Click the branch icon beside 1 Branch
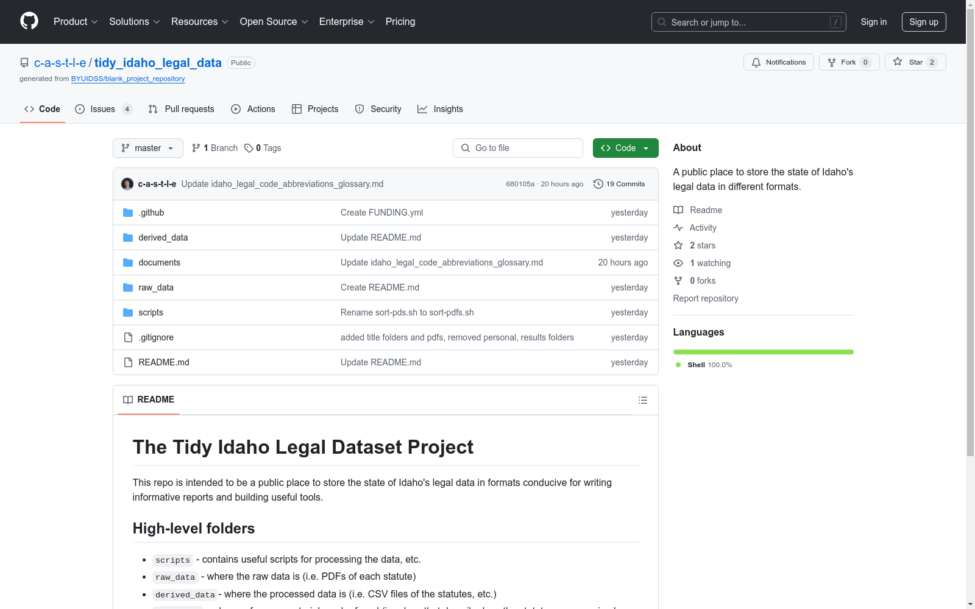975x609 pixels. point(196,148)
